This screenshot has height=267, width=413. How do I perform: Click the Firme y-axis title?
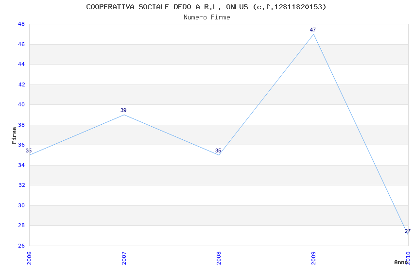tap(14, 135)
